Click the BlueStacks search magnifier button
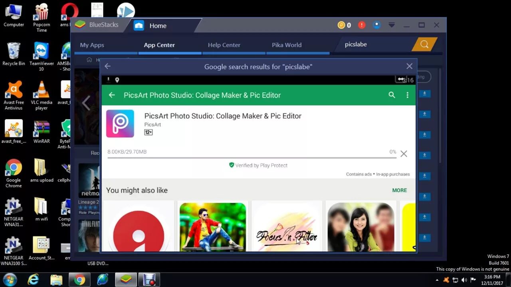Image resolution: width=511 pixels, height=287 pixels. click(x=424, y=44)
